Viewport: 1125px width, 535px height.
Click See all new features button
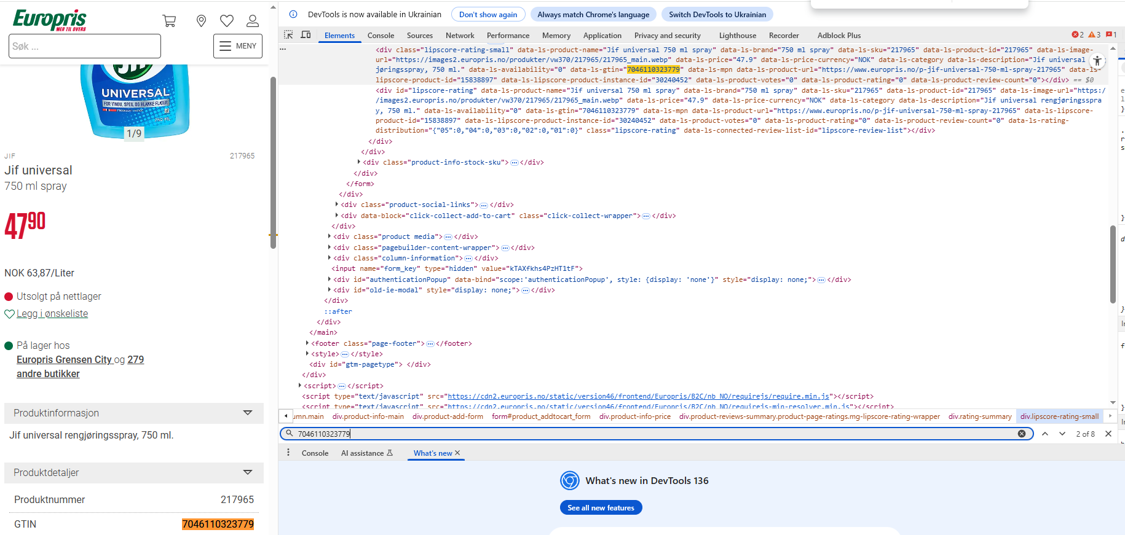[x=601, y=508]
